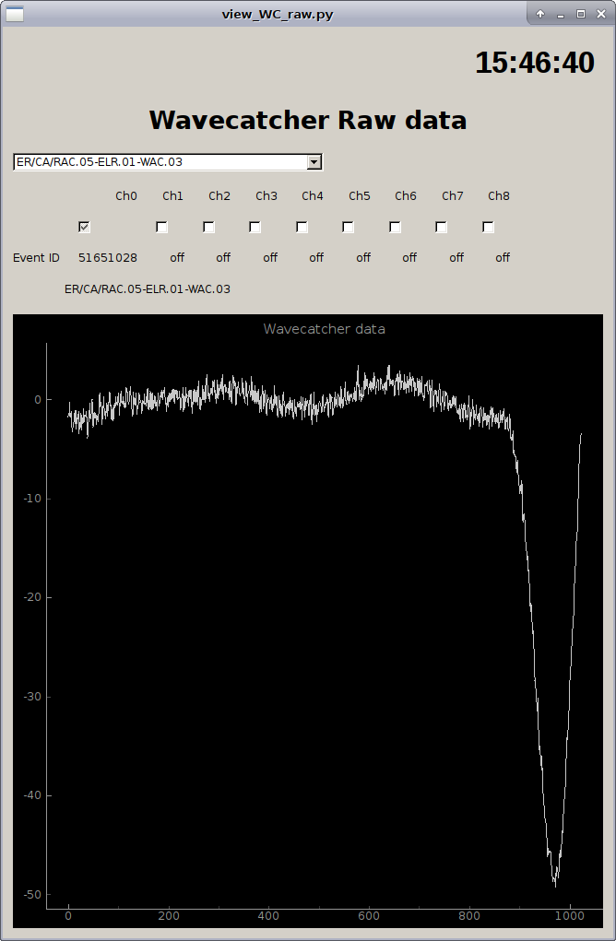Click the 'Wavecatcher data' plot title
The image size is (616, 941).
(x=324, y=329)
